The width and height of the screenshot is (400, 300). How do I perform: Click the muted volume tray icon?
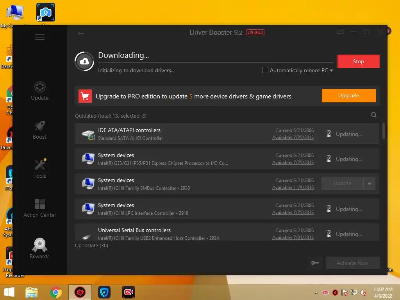(363, 293)
